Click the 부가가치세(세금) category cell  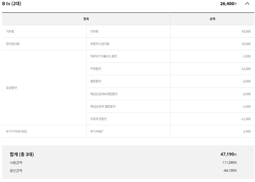[x=17, y=131]
